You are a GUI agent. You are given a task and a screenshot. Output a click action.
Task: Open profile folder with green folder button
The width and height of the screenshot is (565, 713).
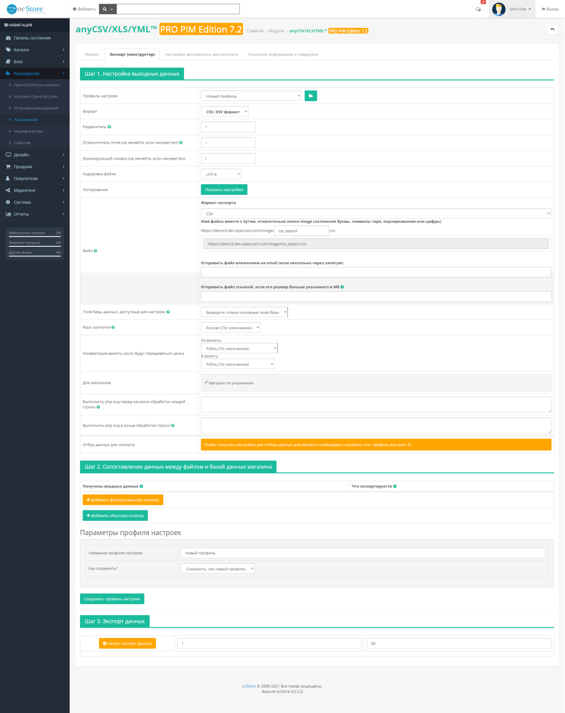[x=311, y=96]
